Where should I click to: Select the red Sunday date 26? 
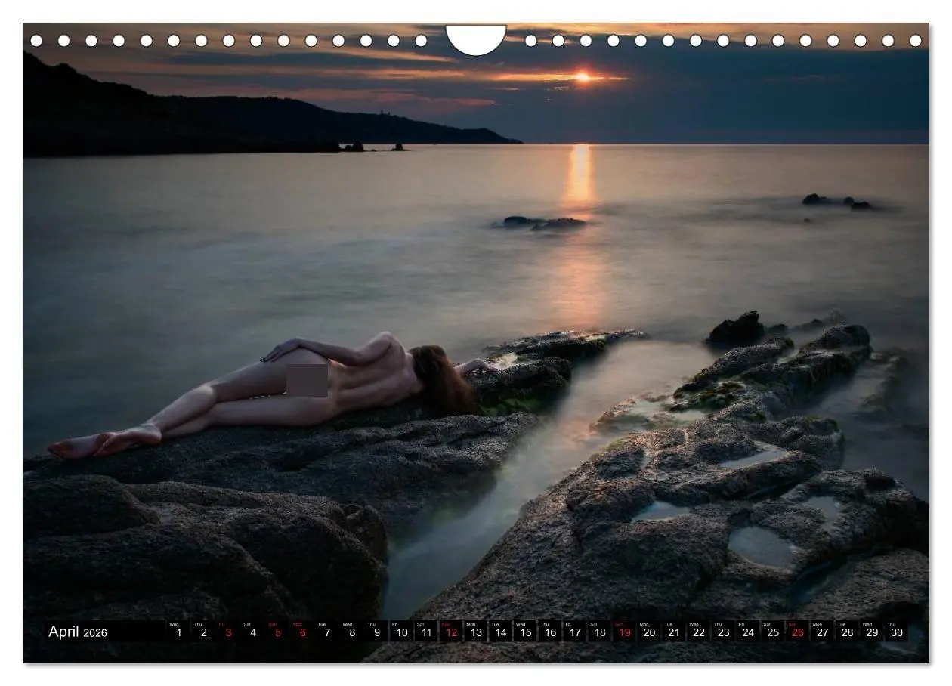(x=797, y=632)
